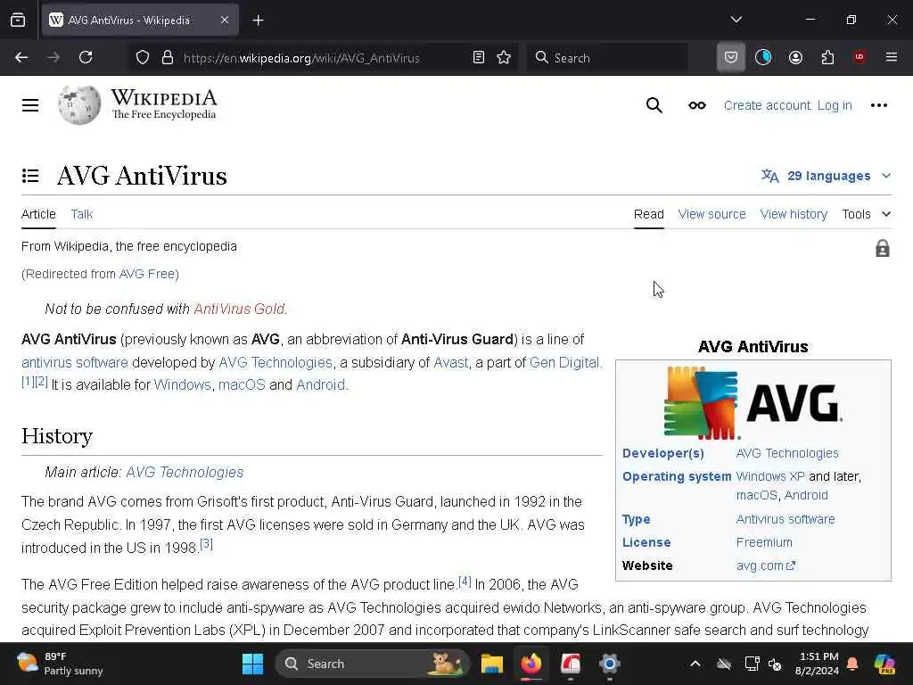Click Create account link
This screenshot has width=913, height=685.
pyautogui.click(x=767, y=105)
